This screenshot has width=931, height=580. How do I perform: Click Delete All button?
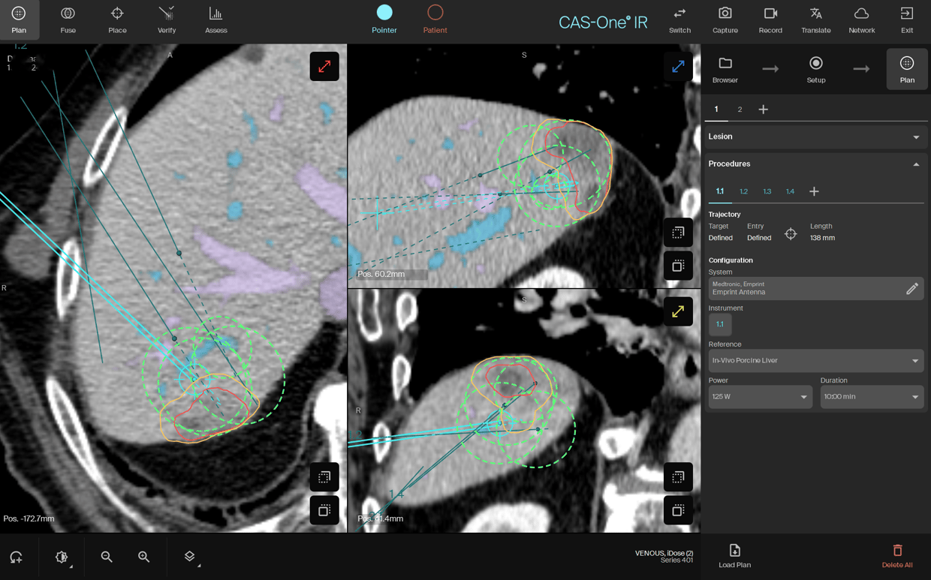[x=897, y=556]
